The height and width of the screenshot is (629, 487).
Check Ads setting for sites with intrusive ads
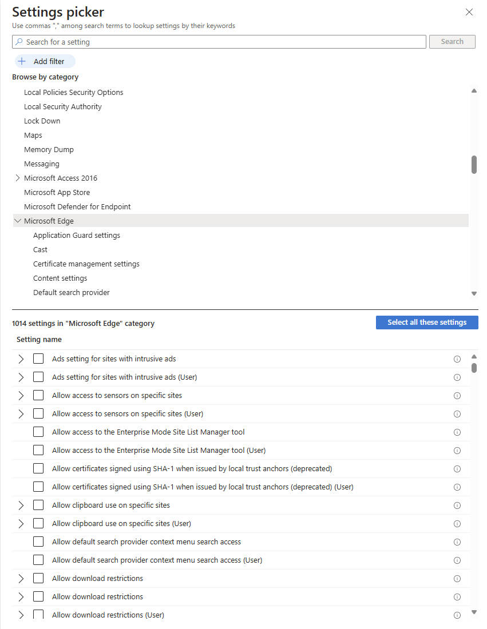tap(38, 359)
